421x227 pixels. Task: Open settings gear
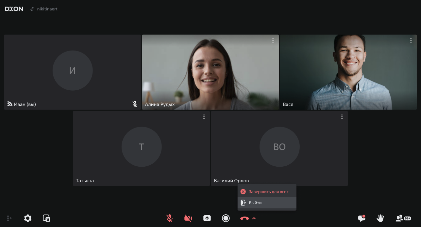(28, 218)
